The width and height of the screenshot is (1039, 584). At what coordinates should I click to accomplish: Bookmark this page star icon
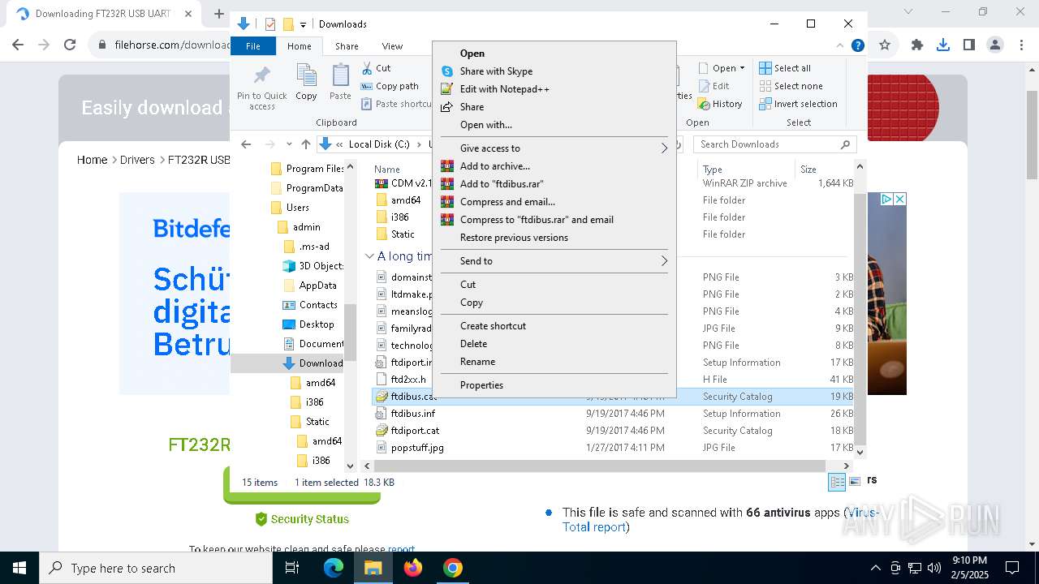[x=885, y=45]
